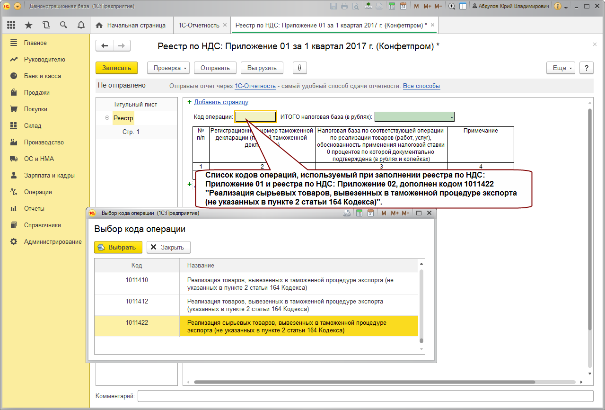Click the paperclip attachments button
Image resolution: width=605 pixels, height=410 pixels.
(x=299, y=68)
